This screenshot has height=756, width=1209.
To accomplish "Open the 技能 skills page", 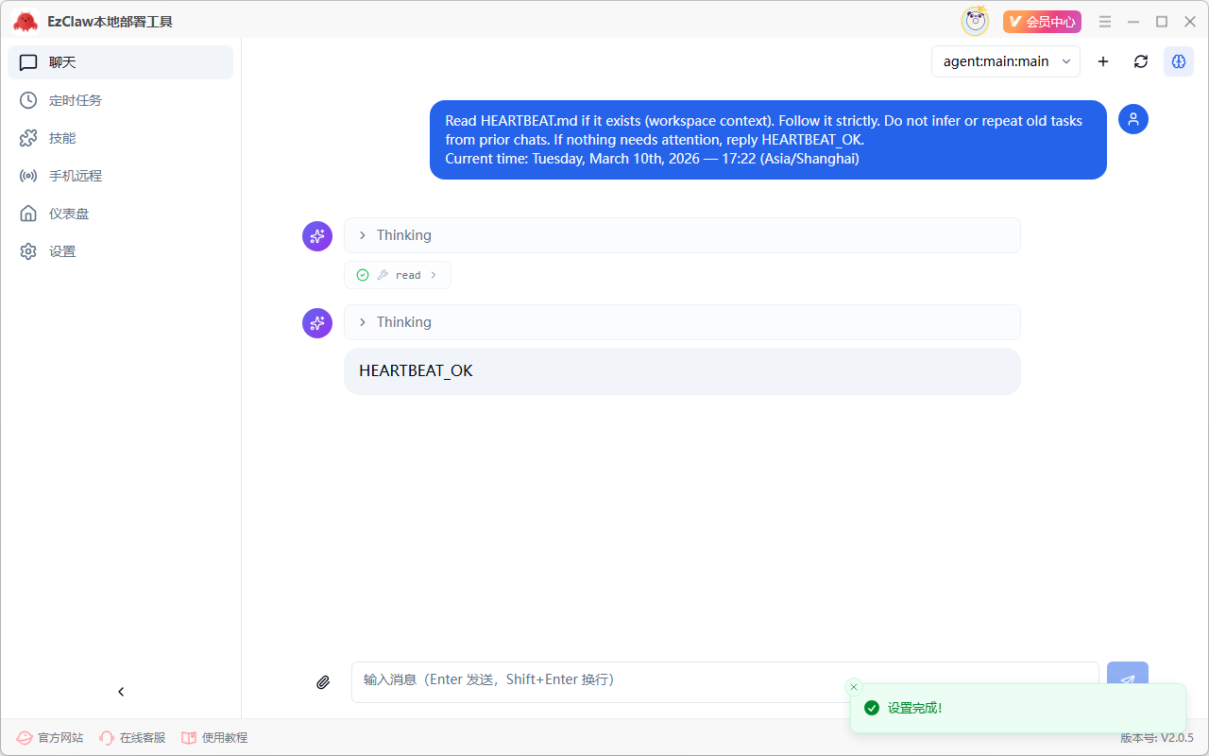I will (62, 138).
